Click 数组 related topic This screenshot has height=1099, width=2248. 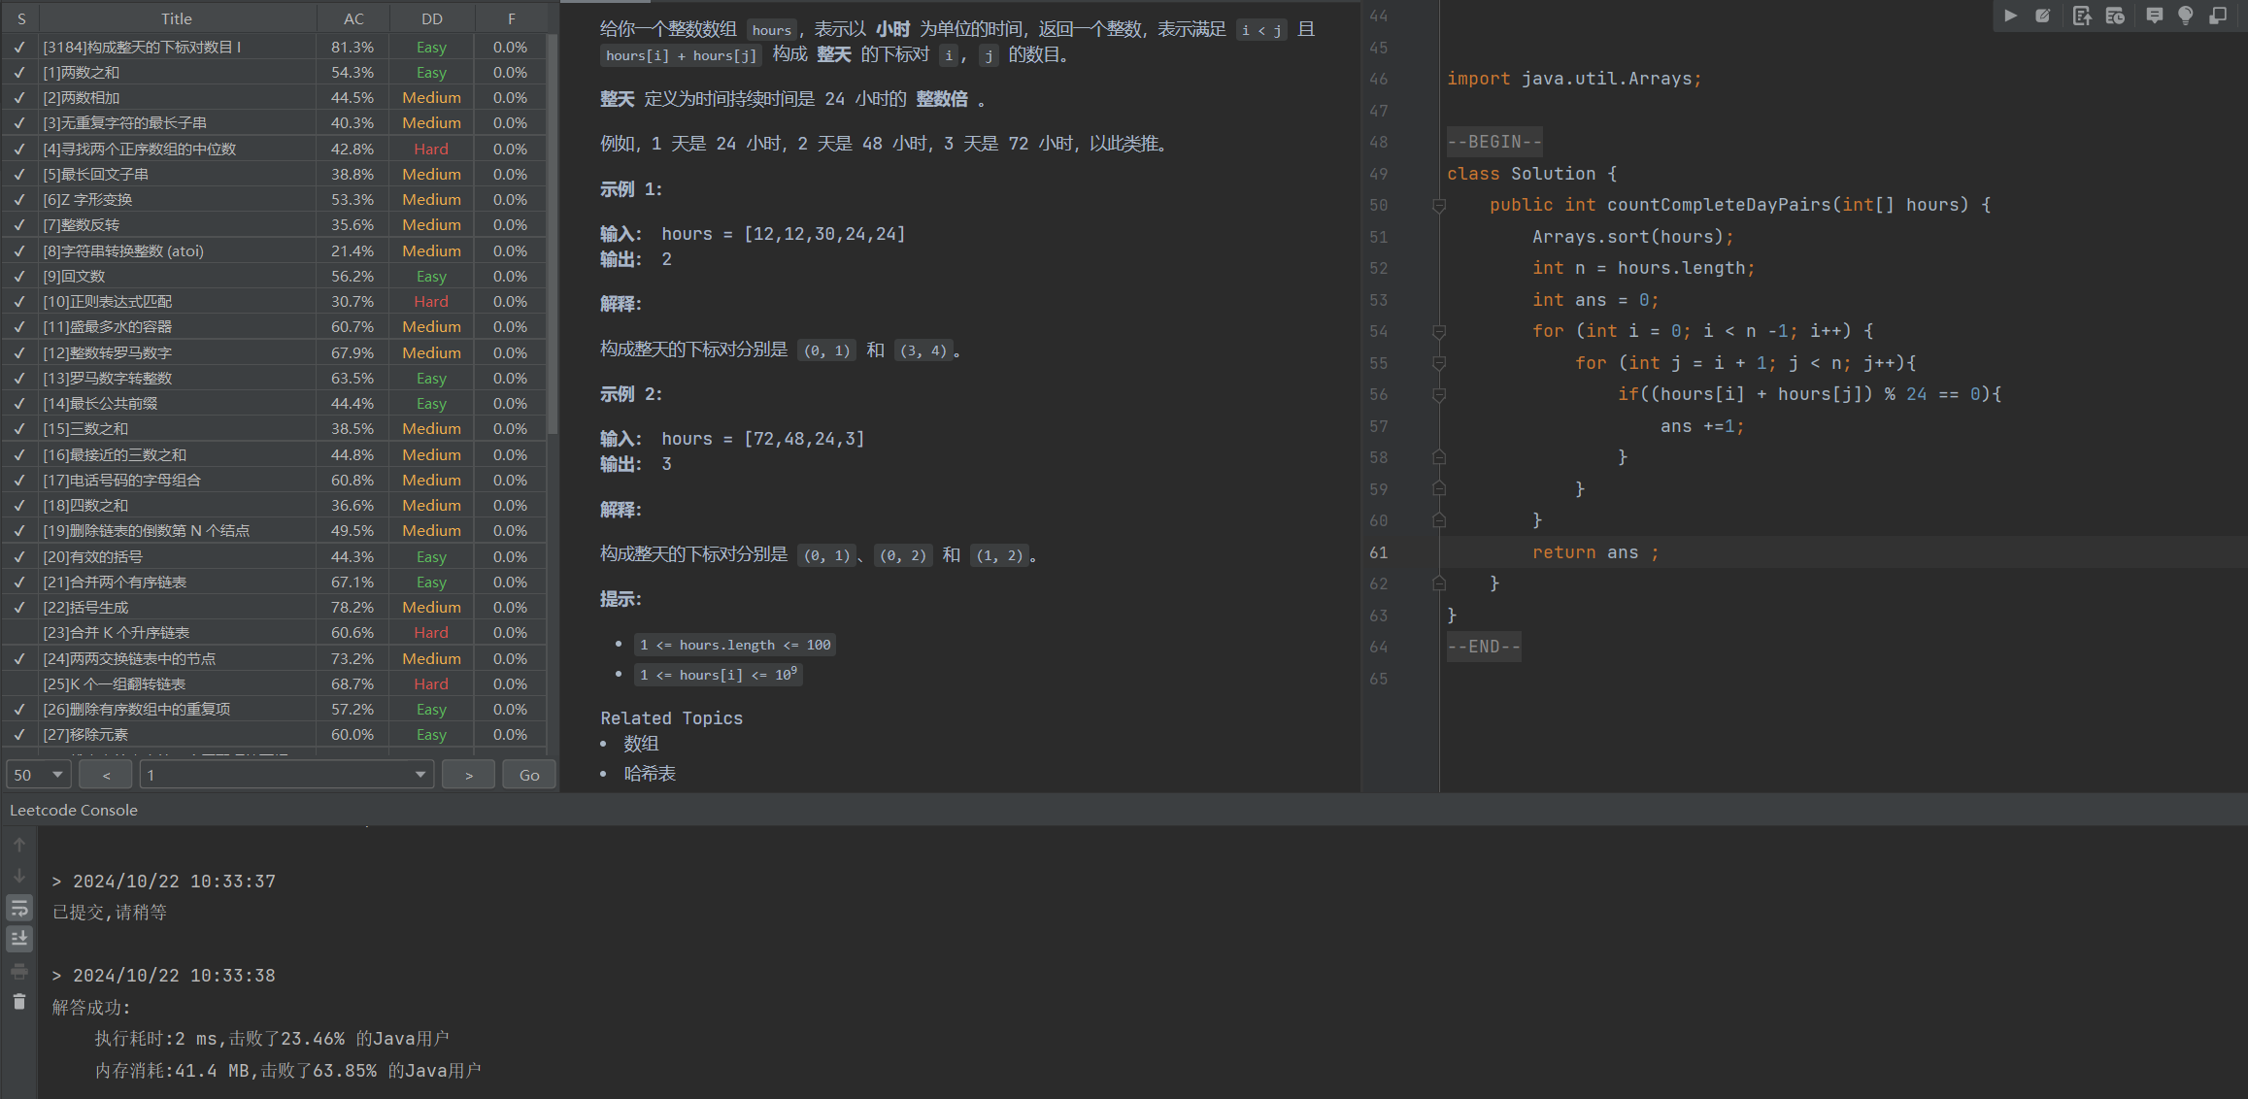coord(641,744)
